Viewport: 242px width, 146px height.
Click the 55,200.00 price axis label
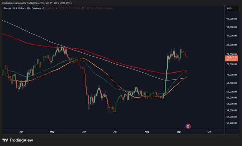pyautogui.click(x=232, y=123)
